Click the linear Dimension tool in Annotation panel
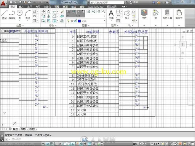Viewport: 195px width, 146px height. coord(118,12)
